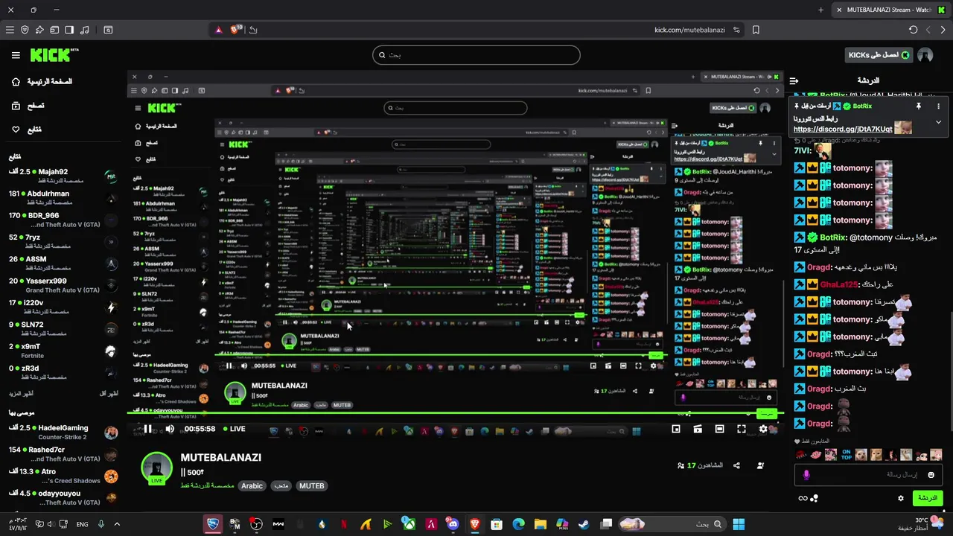The width and height of the screenshot is (953, 536).
Task: Click the triangle rewards icon in address bar
Action: tap(218, 30)
